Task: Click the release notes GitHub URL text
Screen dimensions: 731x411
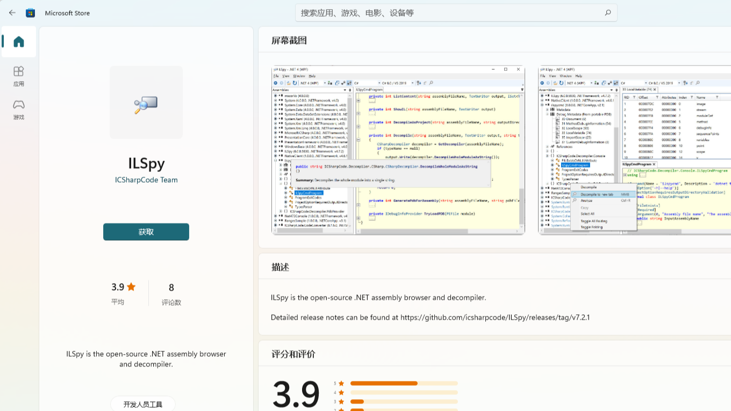Action: pos(495,317)
